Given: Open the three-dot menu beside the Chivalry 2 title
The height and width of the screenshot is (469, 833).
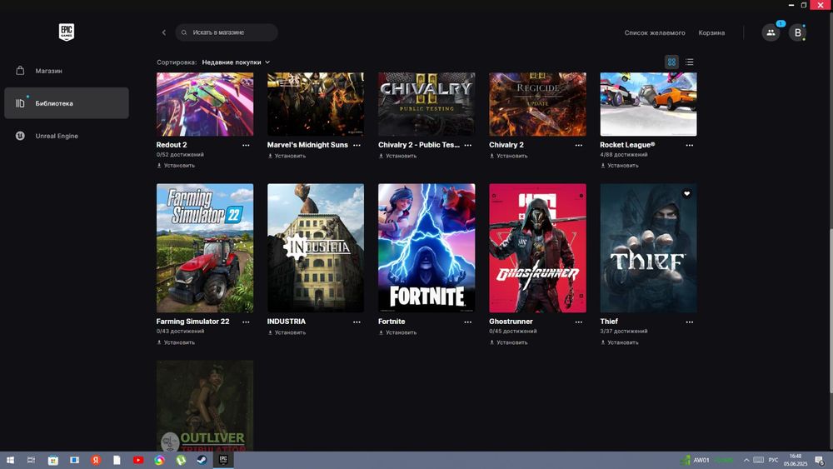Looking at the screenshot, I should (x=579, y=145).
